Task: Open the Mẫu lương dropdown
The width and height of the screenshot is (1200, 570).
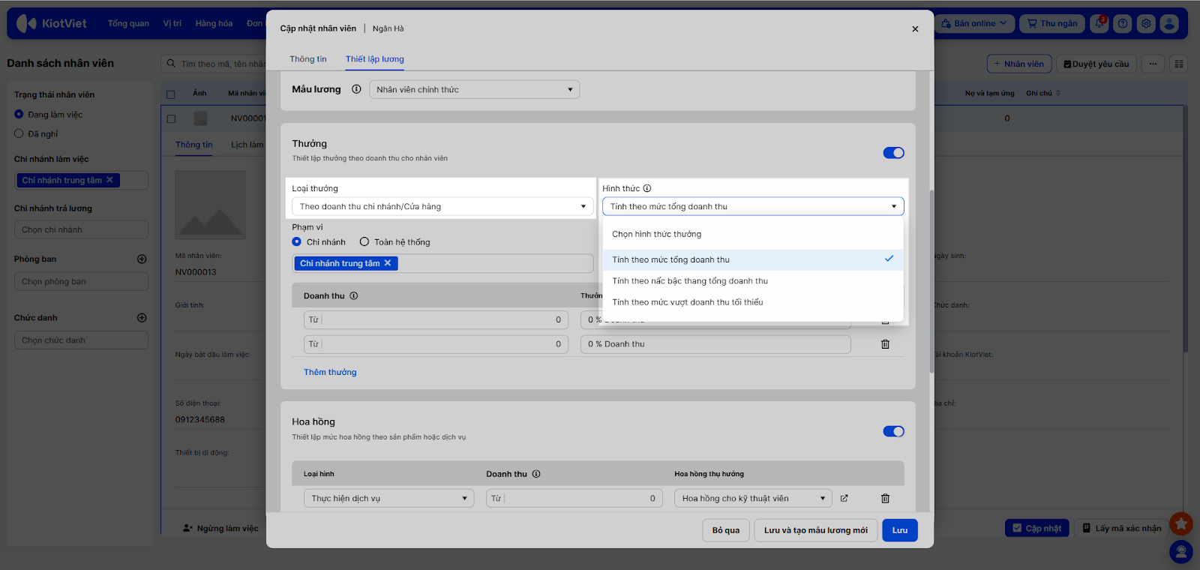Action: tap(474, 90)
